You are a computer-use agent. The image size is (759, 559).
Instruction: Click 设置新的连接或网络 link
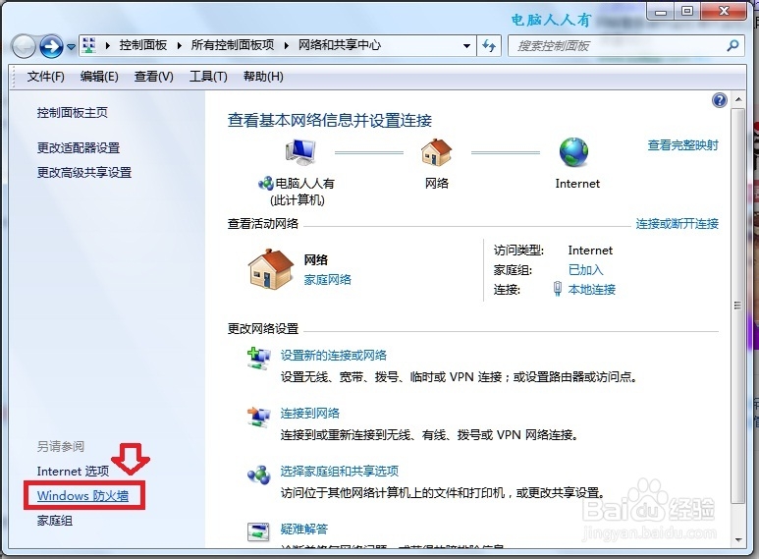[334, 355]
